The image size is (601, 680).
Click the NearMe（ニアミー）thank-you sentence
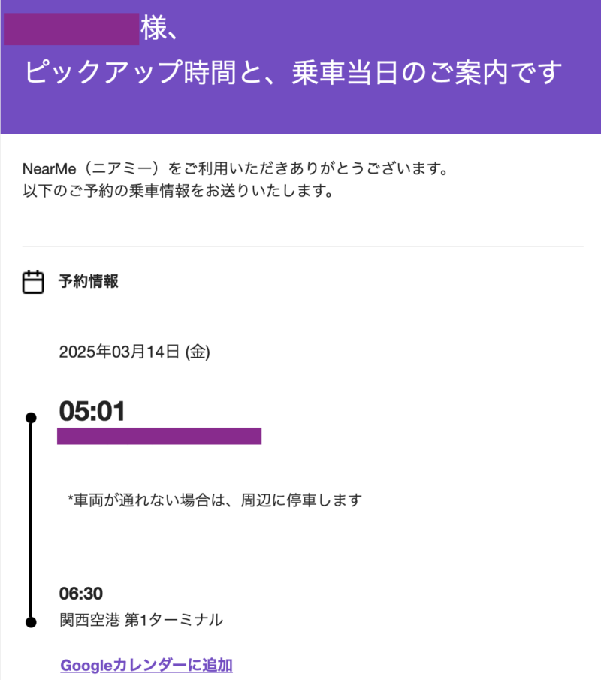coord(235,168)
